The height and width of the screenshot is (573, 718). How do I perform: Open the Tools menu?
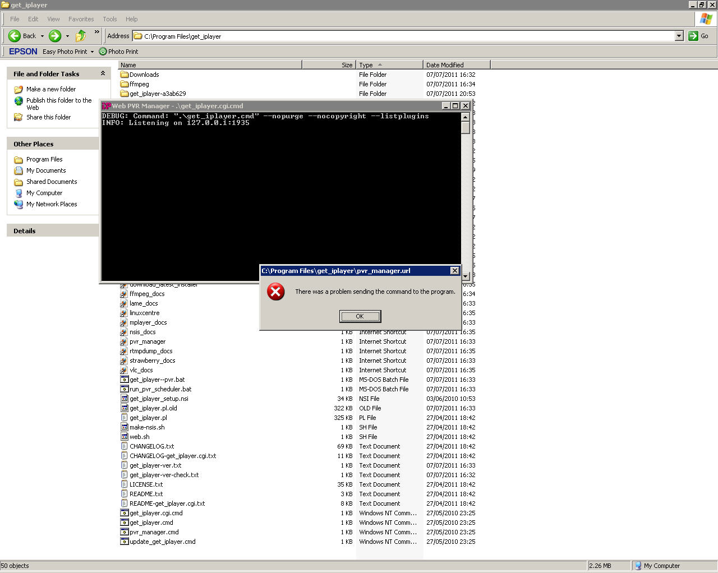coord(110,19)
